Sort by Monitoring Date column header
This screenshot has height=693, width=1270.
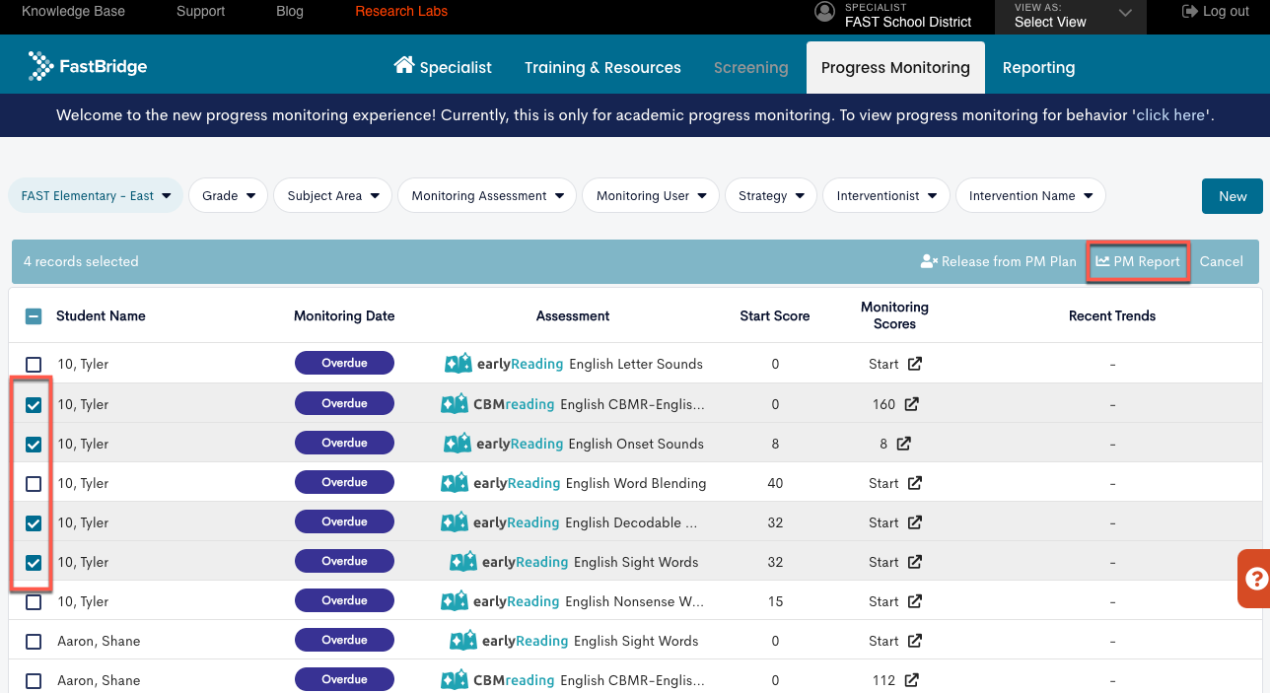pos(344,316)
